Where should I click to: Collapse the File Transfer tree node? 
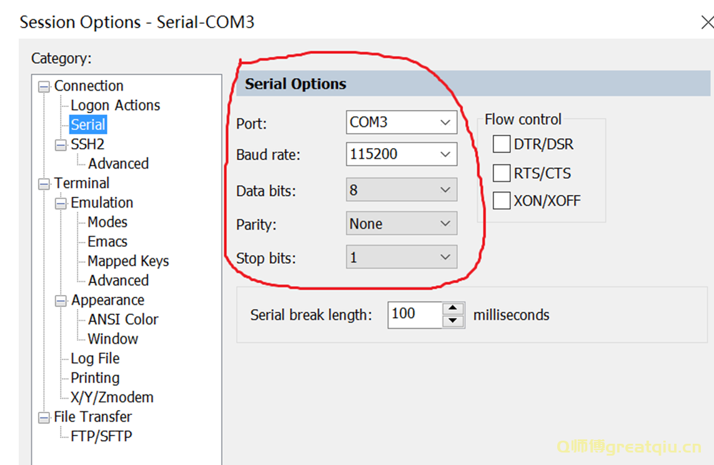44,417
